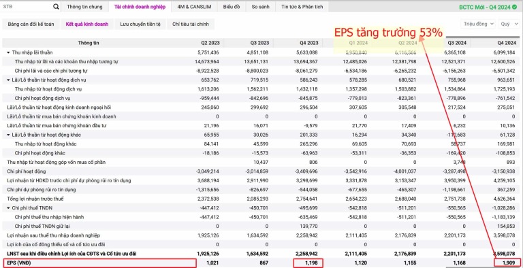
Task: Collapse the Chi phí thuế TNDN row
Action: click(x=8, y=208)
